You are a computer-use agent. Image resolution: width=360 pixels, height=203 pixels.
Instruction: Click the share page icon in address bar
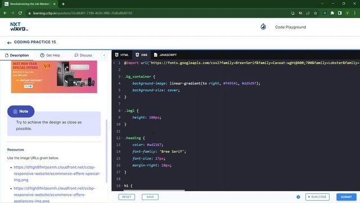[308, 13]
